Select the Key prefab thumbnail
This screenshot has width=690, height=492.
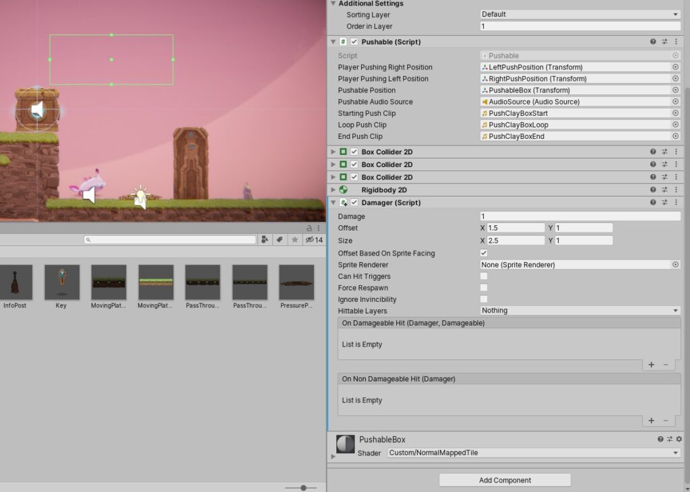click(x=61, y=282)
